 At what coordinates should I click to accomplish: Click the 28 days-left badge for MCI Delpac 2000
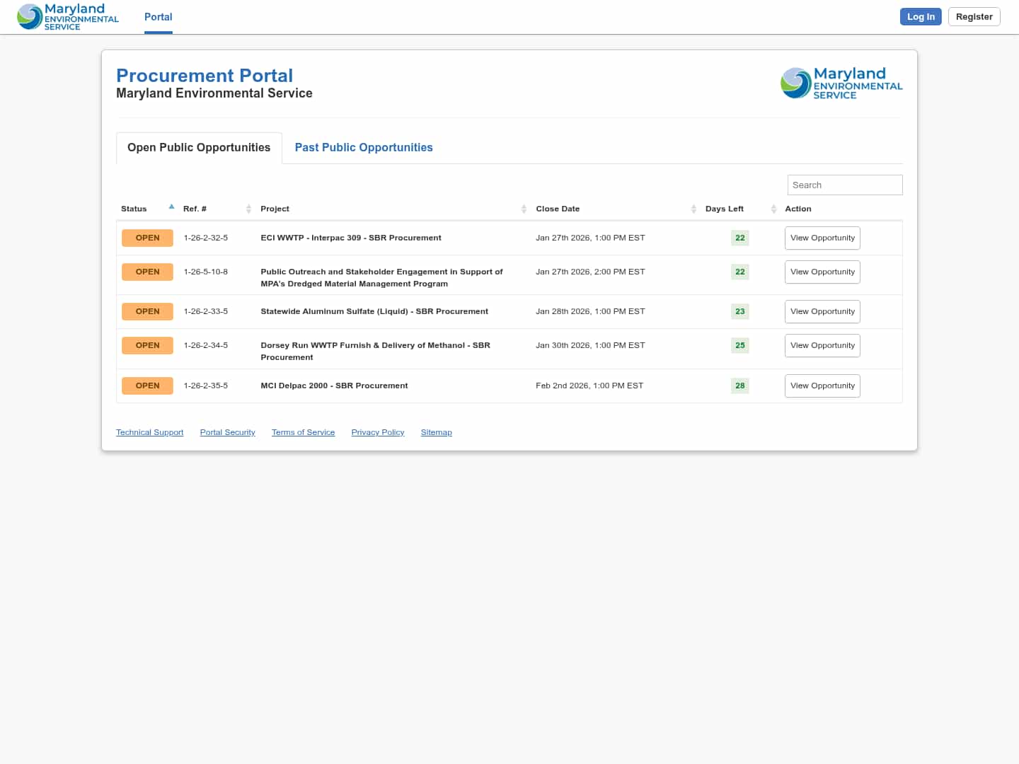(x=739, y=386)
